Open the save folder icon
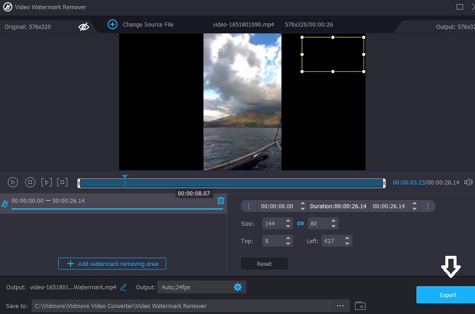 click(x=360, y=306)
